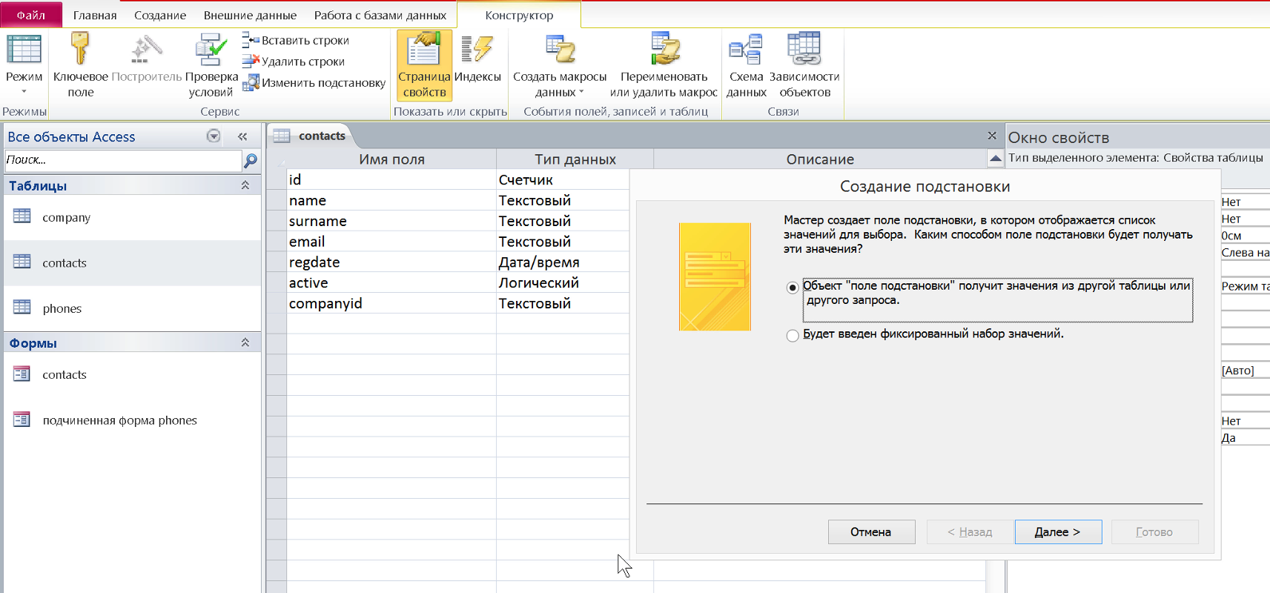Open the Режим view switcher
Image resolution: width=1270 pixels, height=593 pixels.
point(24,64)
